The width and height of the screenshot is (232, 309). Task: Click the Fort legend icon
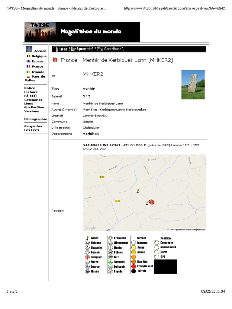tap(111, 257)
